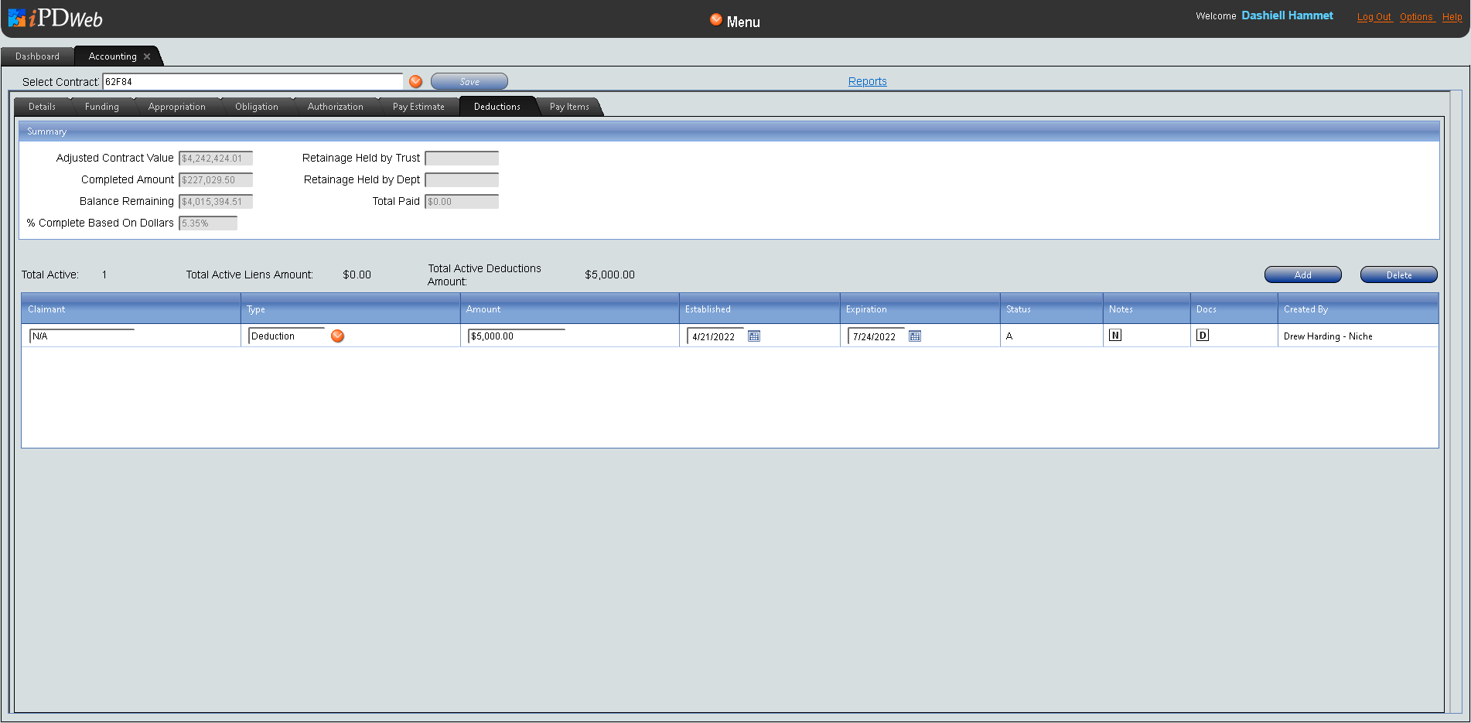1471x723 pixels.
Task: Switch to the Pay Estimate tab
Action: tap(418, 107)
